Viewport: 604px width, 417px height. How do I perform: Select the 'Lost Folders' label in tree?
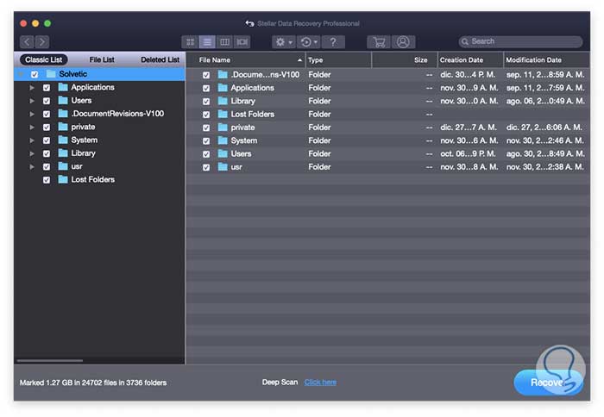[x=93, y=180]
